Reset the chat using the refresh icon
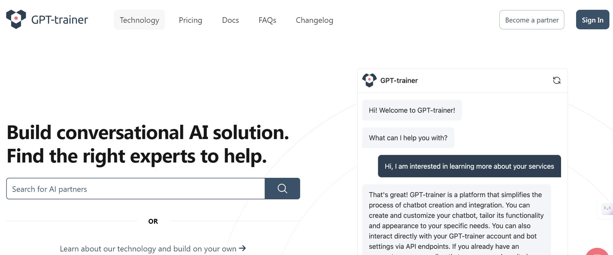 coord(557,80)
